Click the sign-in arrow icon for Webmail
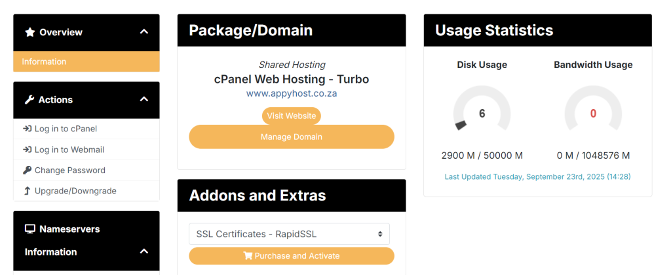Screen dimensions: 671x275 tap(27, 150)
